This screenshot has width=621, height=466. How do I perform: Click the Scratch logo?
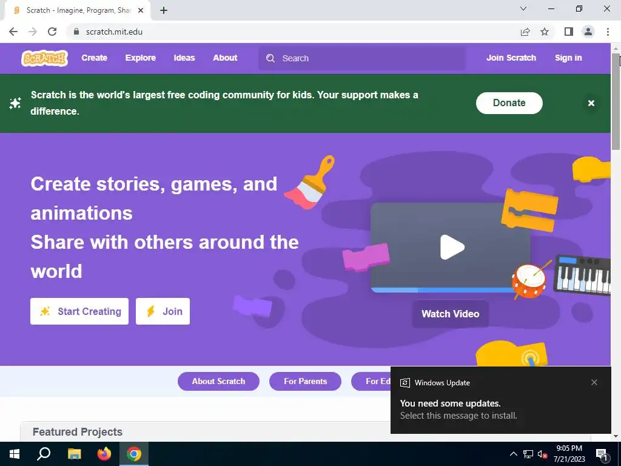[44, 58]
